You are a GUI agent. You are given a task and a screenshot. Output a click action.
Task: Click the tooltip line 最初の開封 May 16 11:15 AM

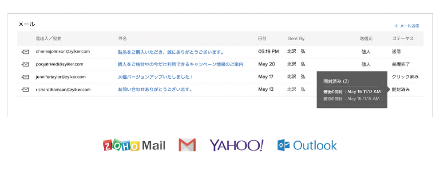pyautogui.click(x=351, y=99)
